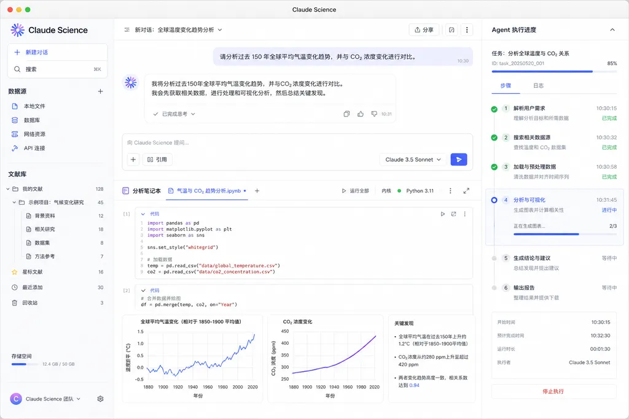
Task: Expand the notebook to full screen
Action: (466, 191)
